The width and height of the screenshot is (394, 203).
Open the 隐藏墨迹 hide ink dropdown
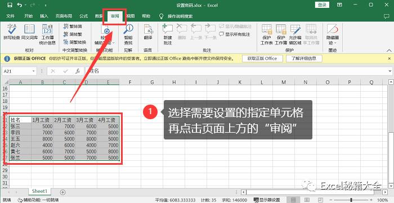(333, 35)
